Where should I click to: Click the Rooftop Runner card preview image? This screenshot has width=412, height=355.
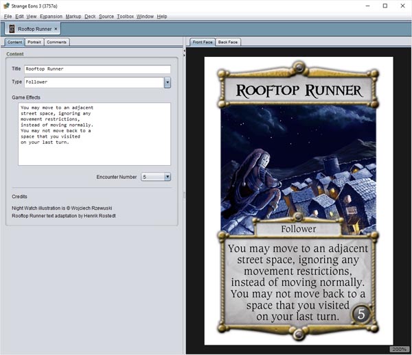299,201
